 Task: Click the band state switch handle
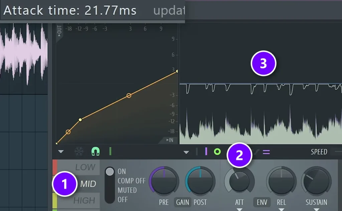[110, 172]
